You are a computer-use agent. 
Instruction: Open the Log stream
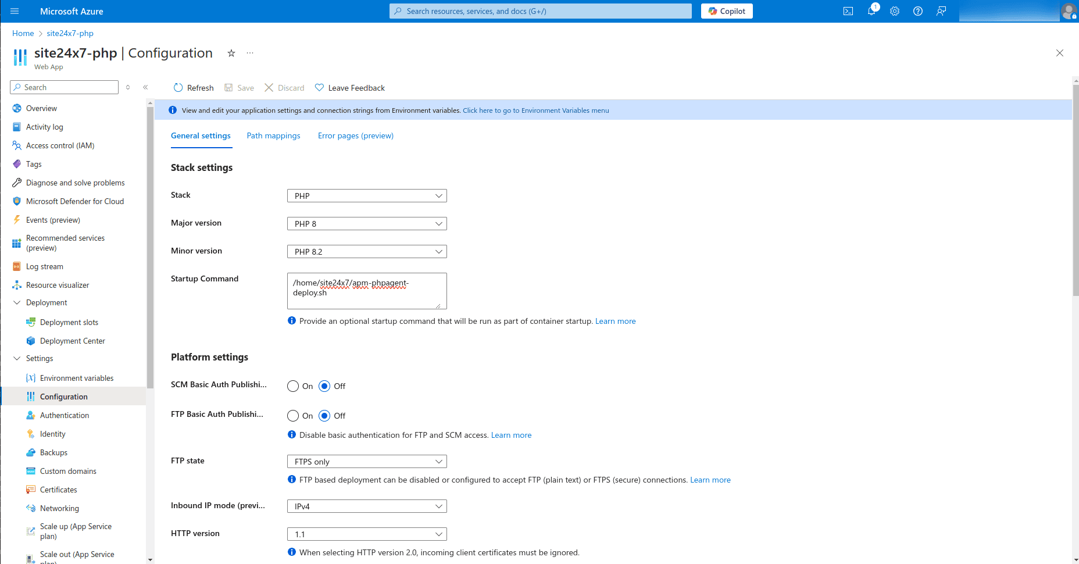[44, 266]
